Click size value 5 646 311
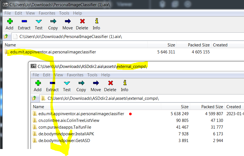244x156 pixels. (x=166, y=52)
